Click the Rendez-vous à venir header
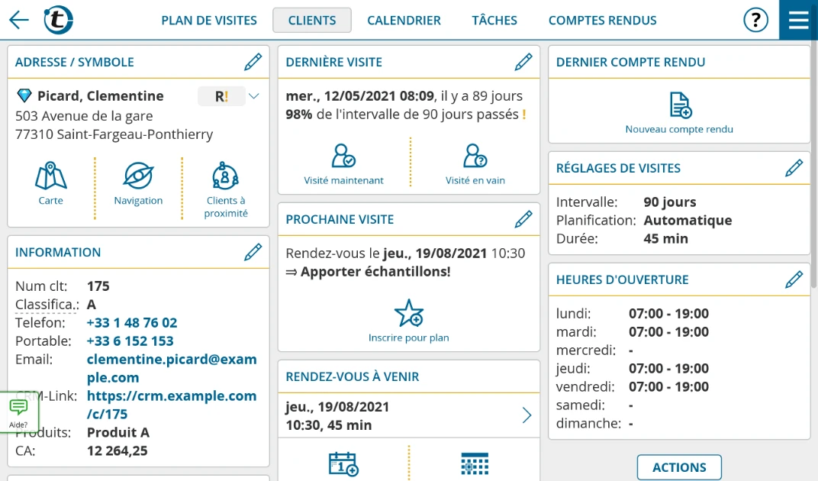The image size is (818, 481). (352, 376)
